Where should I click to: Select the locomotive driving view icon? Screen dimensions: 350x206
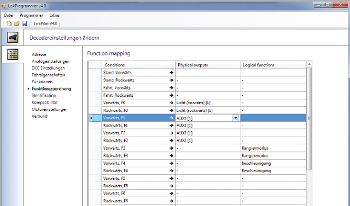(13, 37)
